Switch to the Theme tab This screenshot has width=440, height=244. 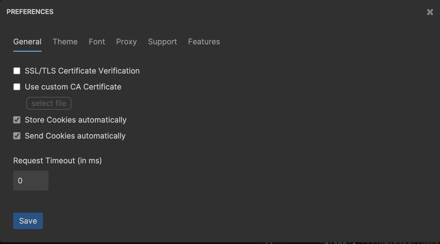pyautogui.click(x=65, y=42)
